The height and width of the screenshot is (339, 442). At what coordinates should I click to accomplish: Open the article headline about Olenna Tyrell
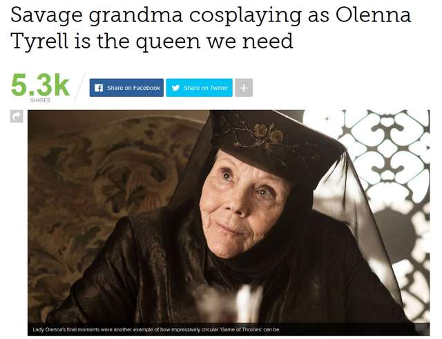211,28
